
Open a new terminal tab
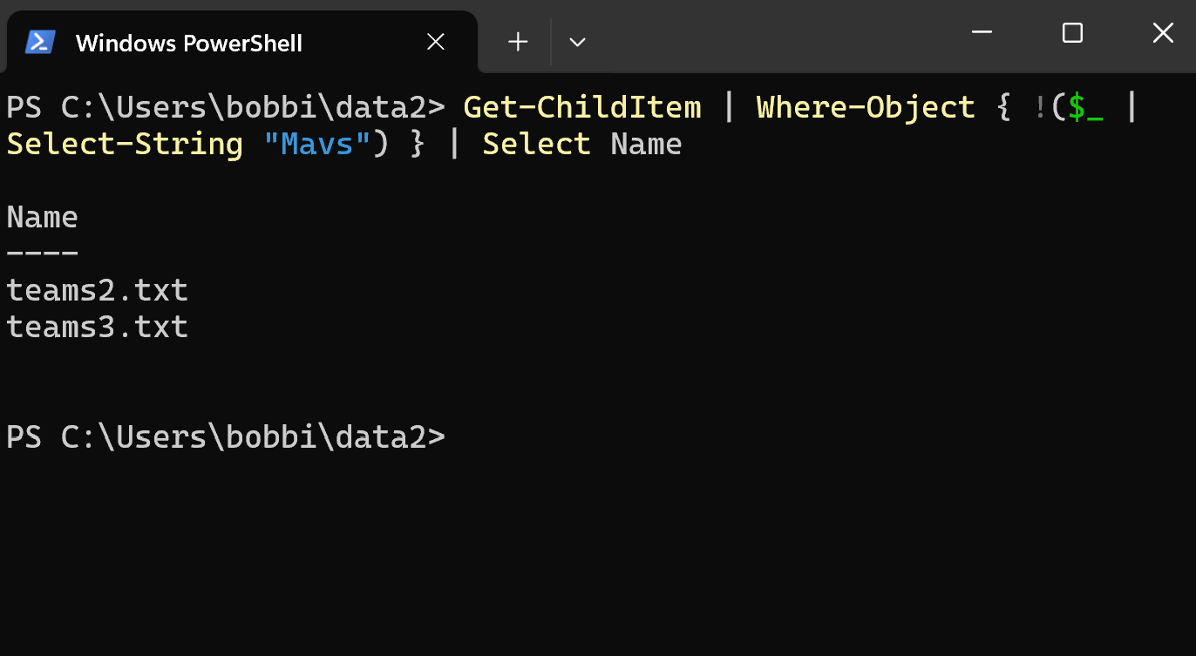click(518, 41)
